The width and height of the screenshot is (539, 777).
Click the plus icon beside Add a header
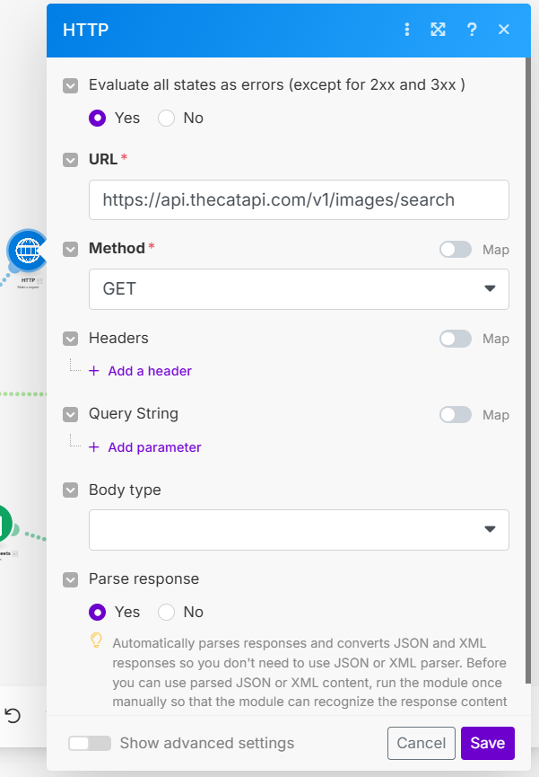point(94,371)
